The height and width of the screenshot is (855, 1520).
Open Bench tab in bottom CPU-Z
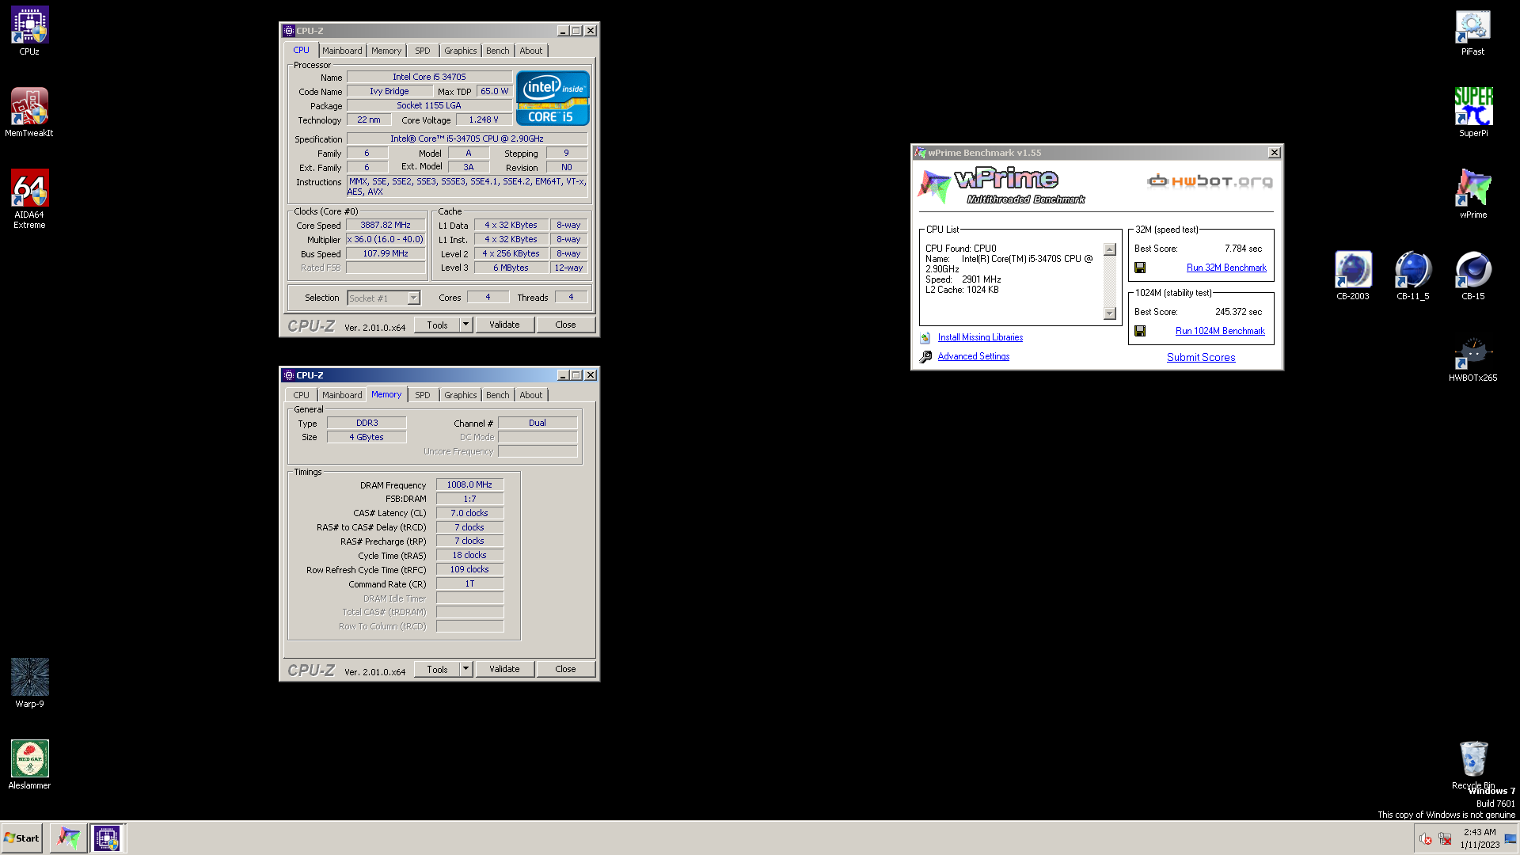[x=498, y=395]
